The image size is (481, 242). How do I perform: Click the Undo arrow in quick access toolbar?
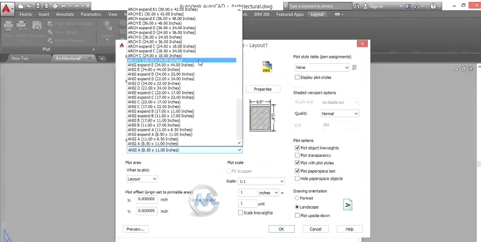tap(64, 6)
